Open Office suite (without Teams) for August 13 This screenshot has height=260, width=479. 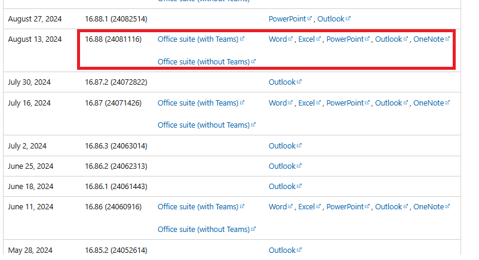207,61
